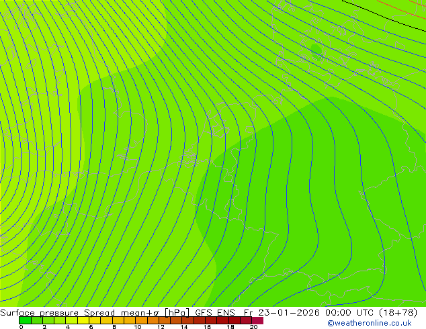Click the legend label '10'
This screenshot has width=426, height=329.
[138, 327]
